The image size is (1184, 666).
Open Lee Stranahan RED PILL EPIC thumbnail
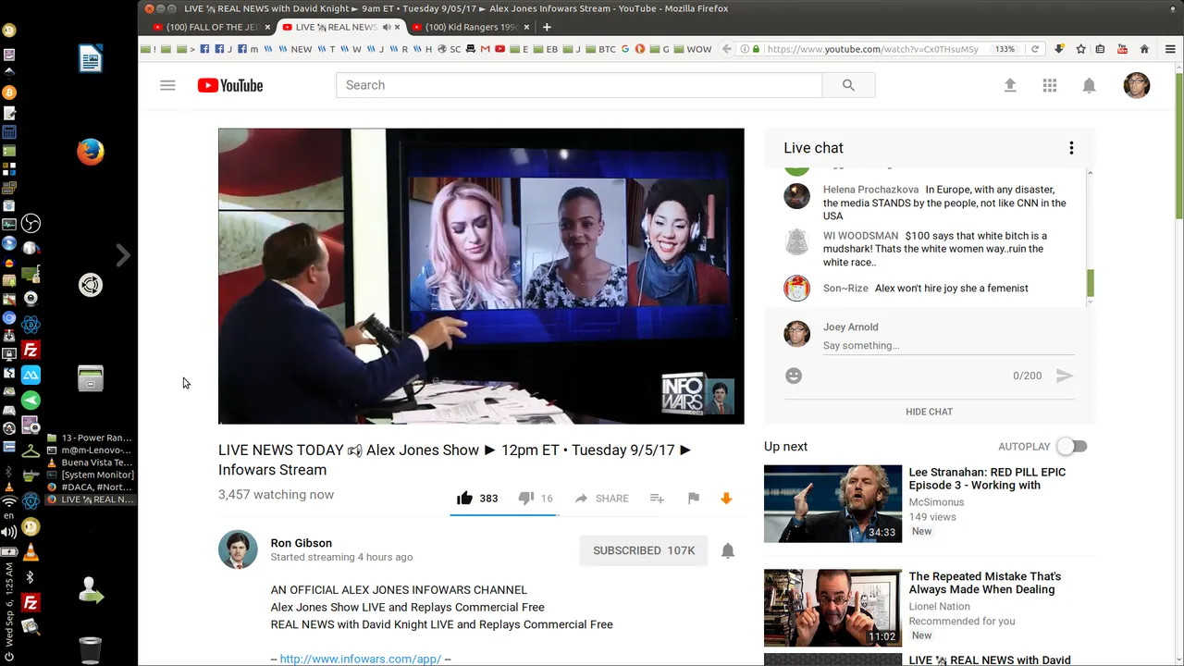[x=832, y=503]
